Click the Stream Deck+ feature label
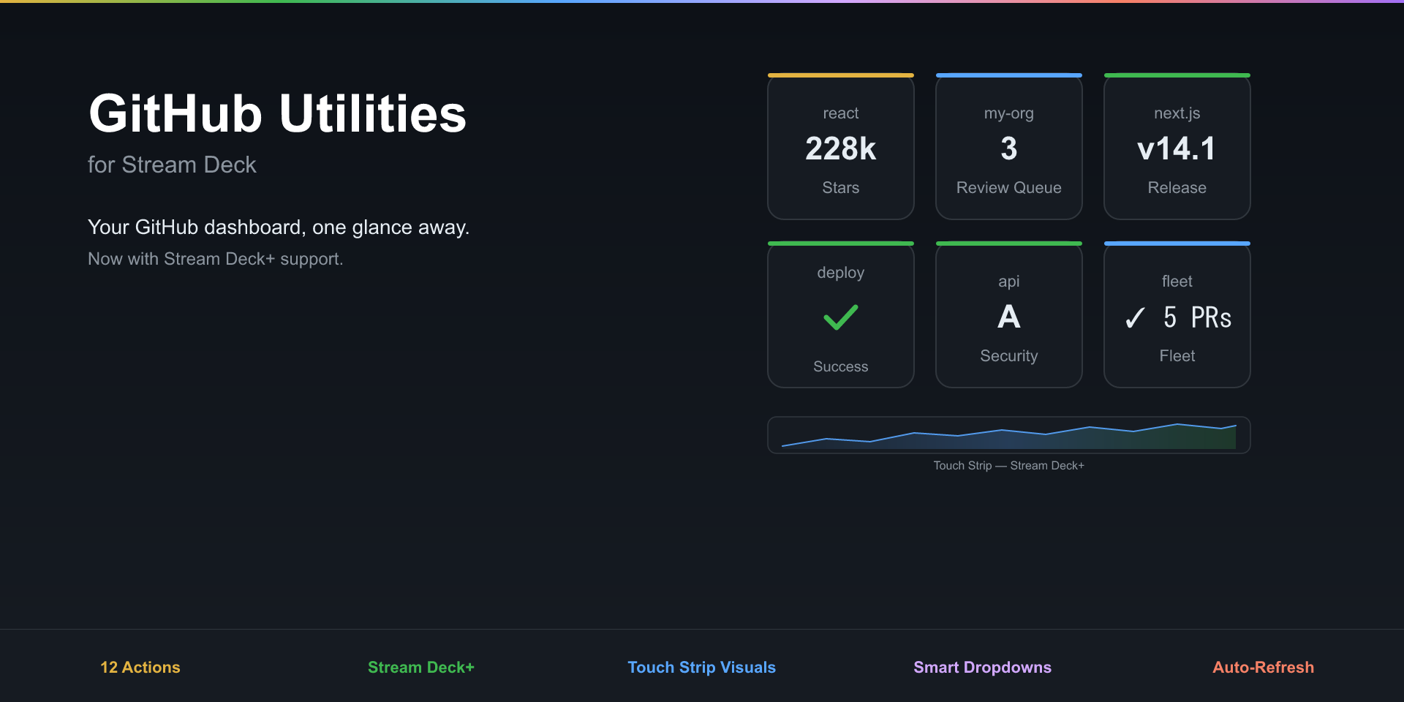The height and width of the screenshot is (702, 1404). (x=421, y=667)
